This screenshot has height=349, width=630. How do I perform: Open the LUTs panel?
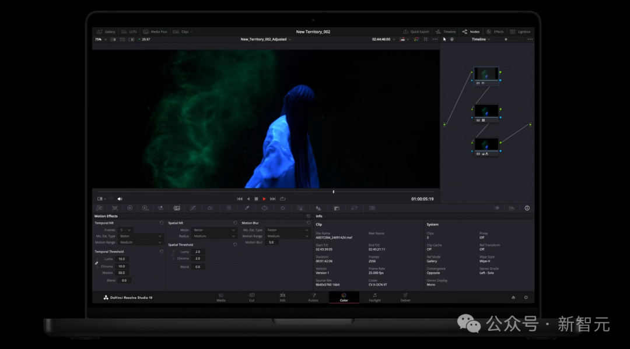pos(129,31)
